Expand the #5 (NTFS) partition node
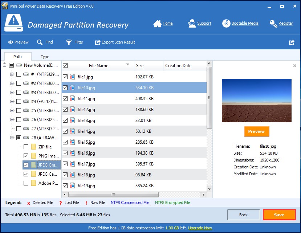The image size is (301, 233). (12, 111)
